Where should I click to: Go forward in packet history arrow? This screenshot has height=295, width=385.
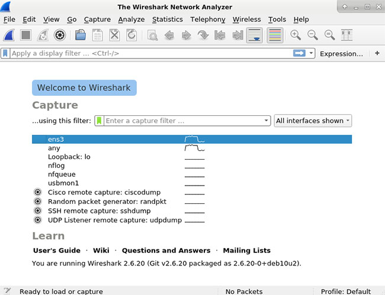click(x=187, y=35)
